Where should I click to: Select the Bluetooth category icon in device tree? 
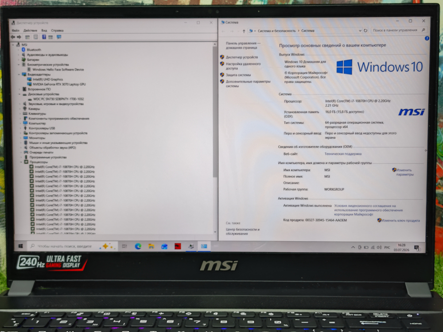click(x=23, y=50)
